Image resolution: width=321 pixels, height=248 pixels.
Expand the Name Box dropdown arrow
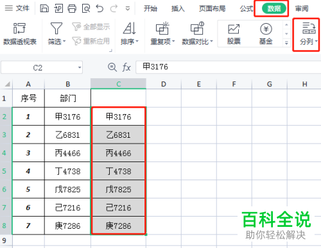(80, 67)
